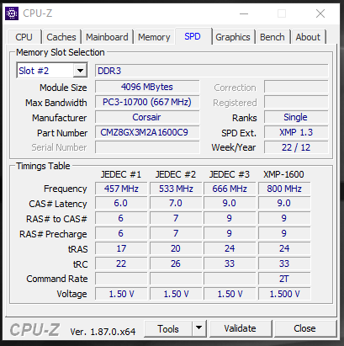The image size is (344, 346).
Task: Go to the Mainboard tab
Action: coord(107,37)
